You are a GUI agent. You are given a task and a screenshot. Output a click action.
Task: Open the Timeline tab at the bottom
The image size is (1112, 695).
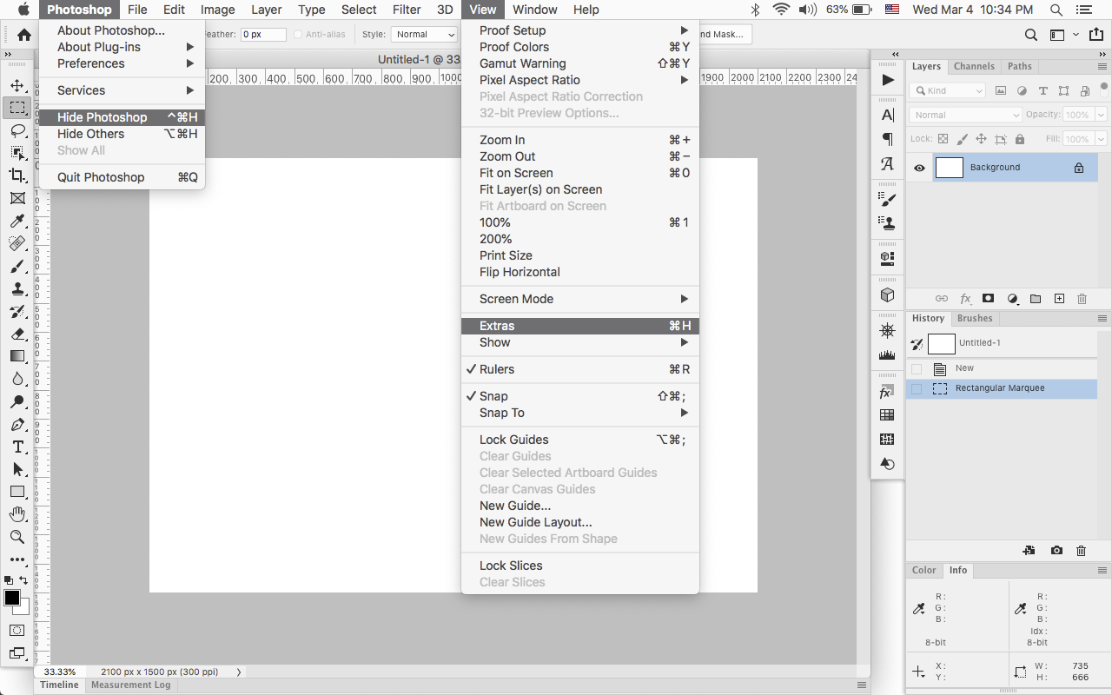coord(59,685)
